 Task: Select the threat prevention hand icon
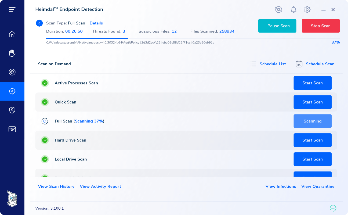[12, 53]
